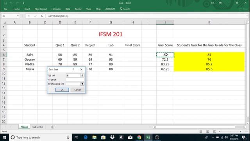This screenshot has width=250, height=141.
Task: Launch Microsoft Edge from the taskbar
Action: 86,137
